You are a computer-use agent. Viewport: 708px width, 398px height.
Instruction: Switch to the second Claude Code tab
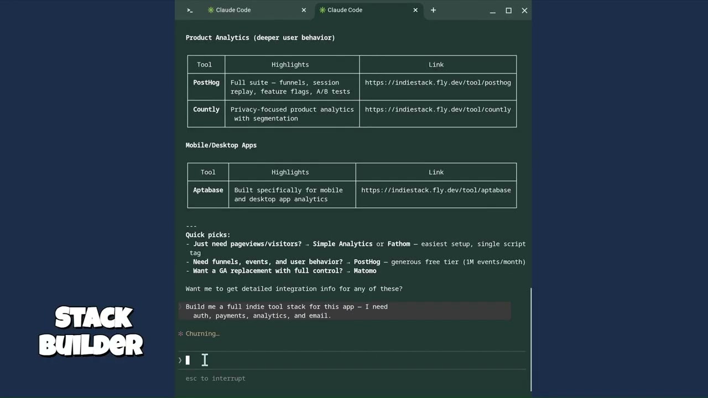(x=369, y=10)
